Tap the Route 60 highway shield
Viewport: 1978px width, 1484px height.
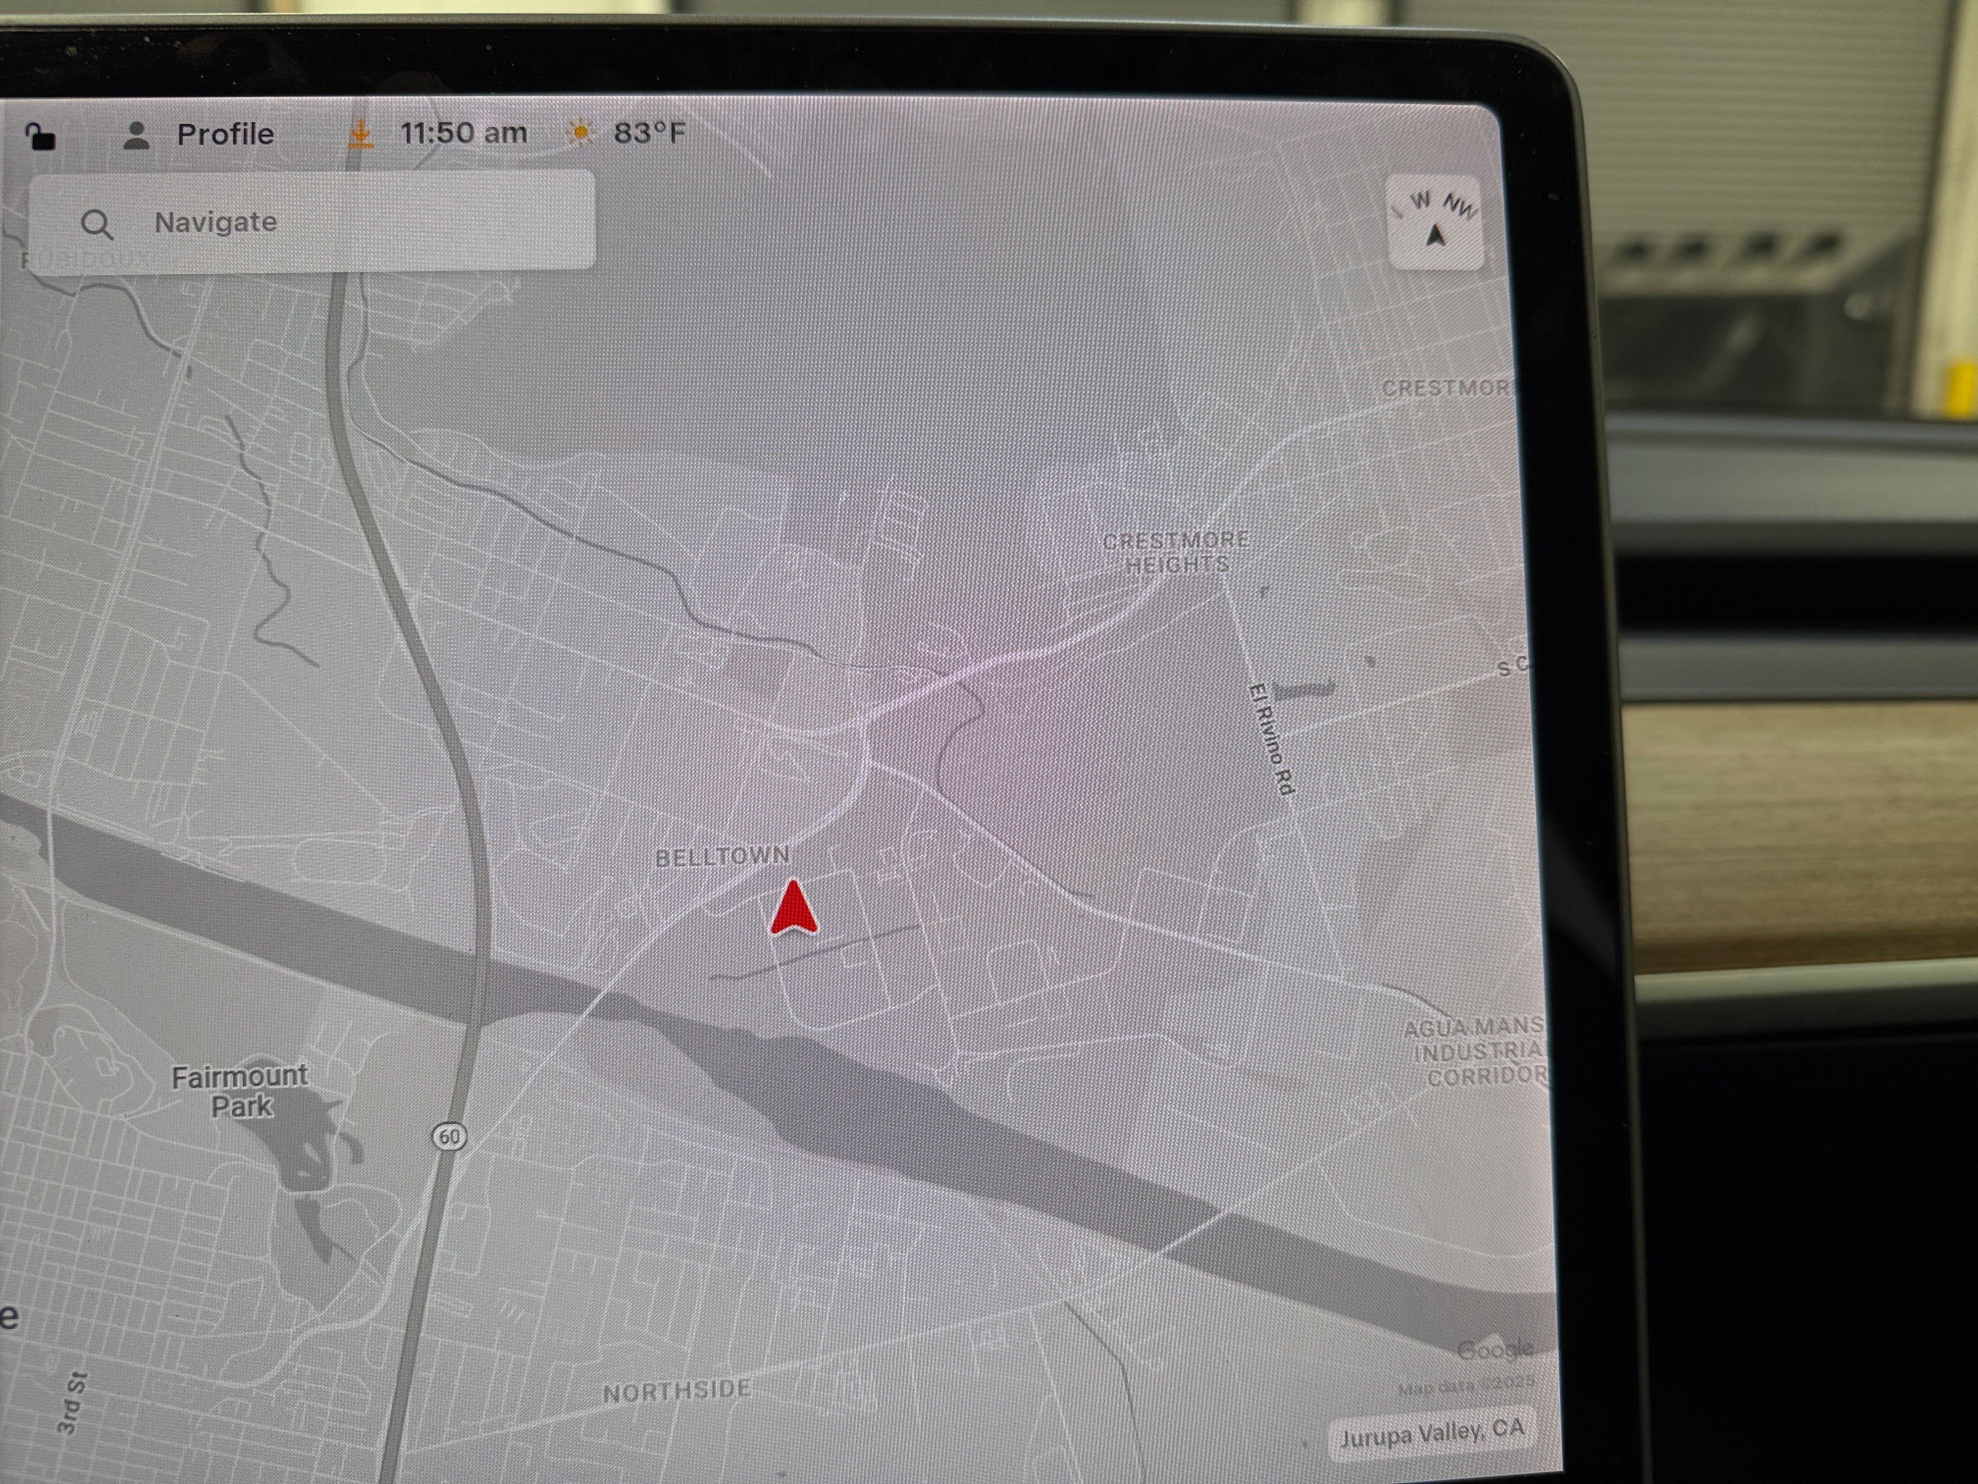[x=449, y=1136]
